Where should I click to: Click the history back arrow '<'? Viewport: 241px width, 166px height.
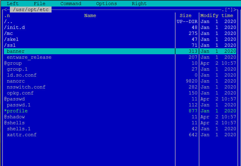click(x=5, y=10)
